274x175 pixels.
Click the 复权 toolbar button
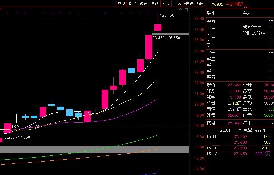[x=121, y=4]
